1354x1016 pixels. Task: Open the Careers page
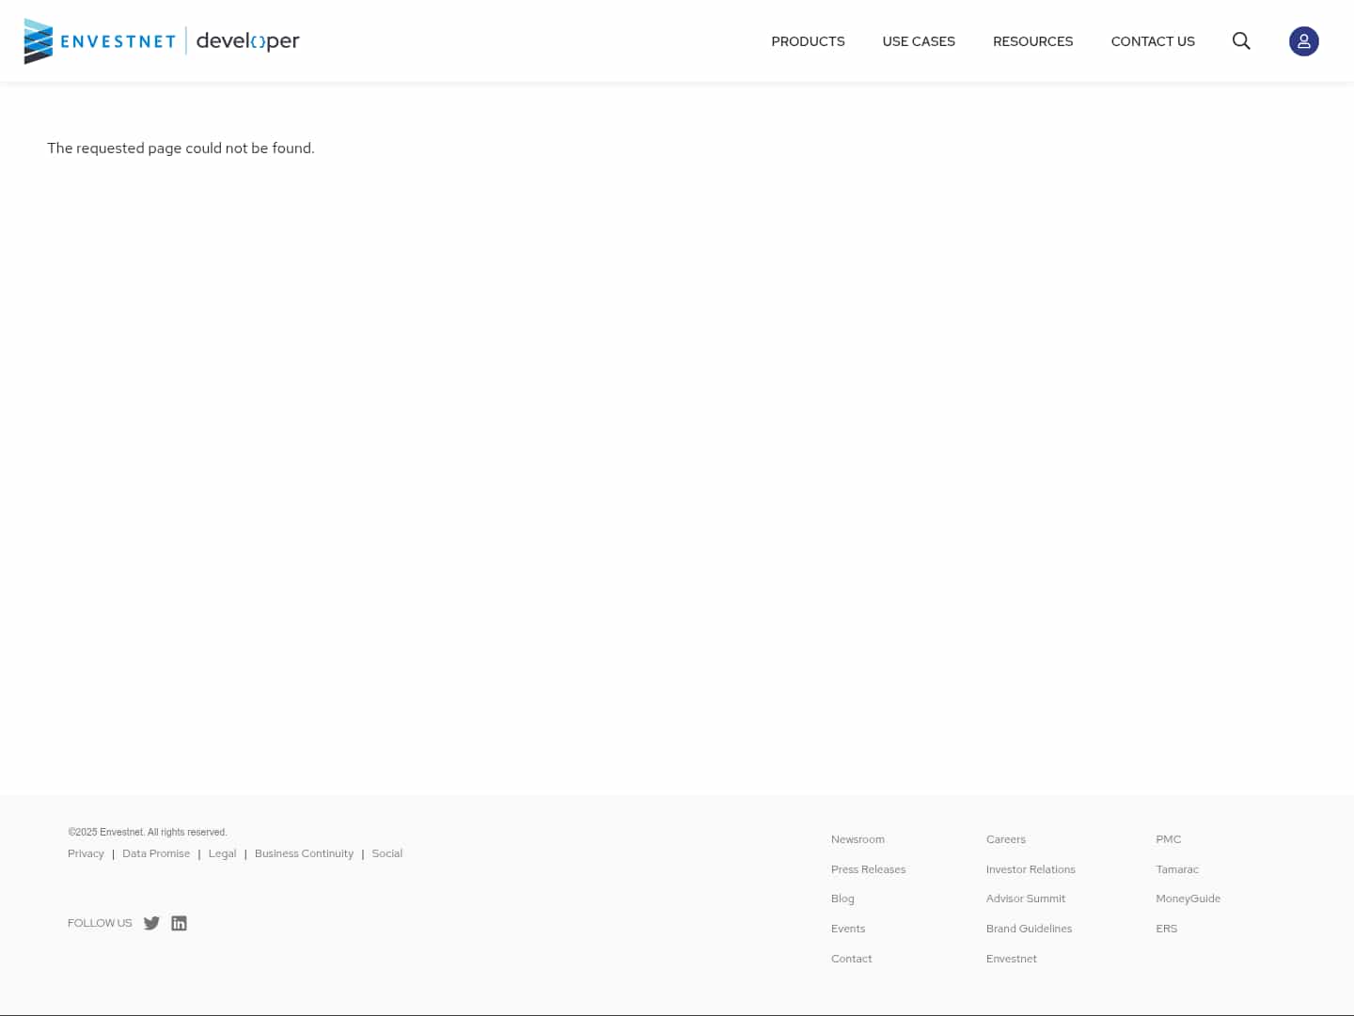point(1005,839)
